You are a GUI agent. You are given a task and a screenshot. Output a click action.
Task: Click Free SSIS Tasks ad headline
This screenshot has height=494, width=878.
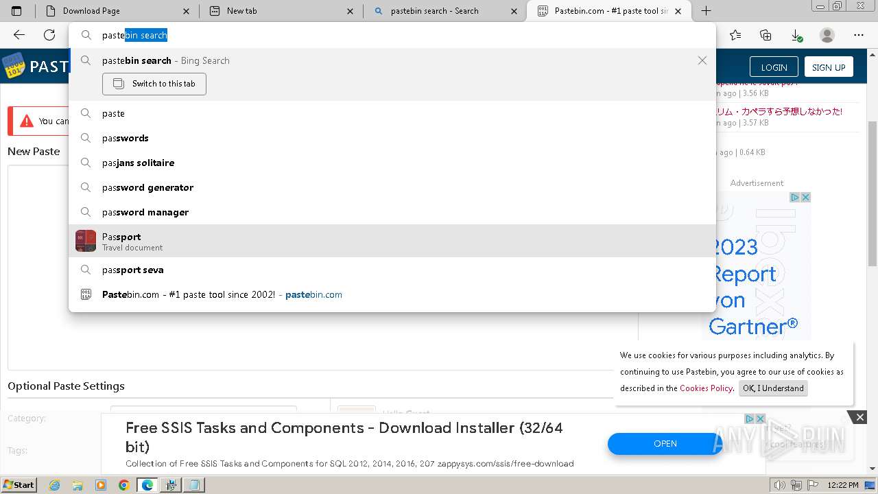tap(344, 437)
